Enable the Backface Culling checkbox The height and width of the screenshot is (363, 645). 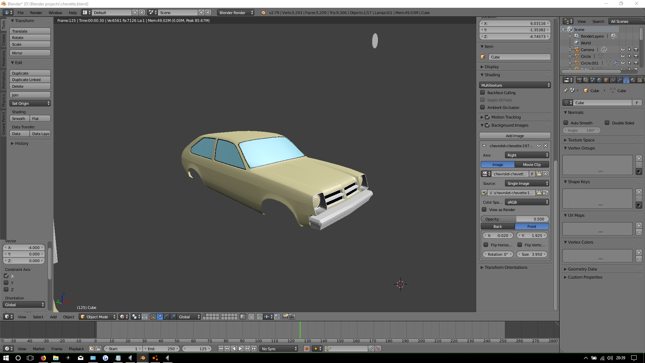[x=483, y=93]
